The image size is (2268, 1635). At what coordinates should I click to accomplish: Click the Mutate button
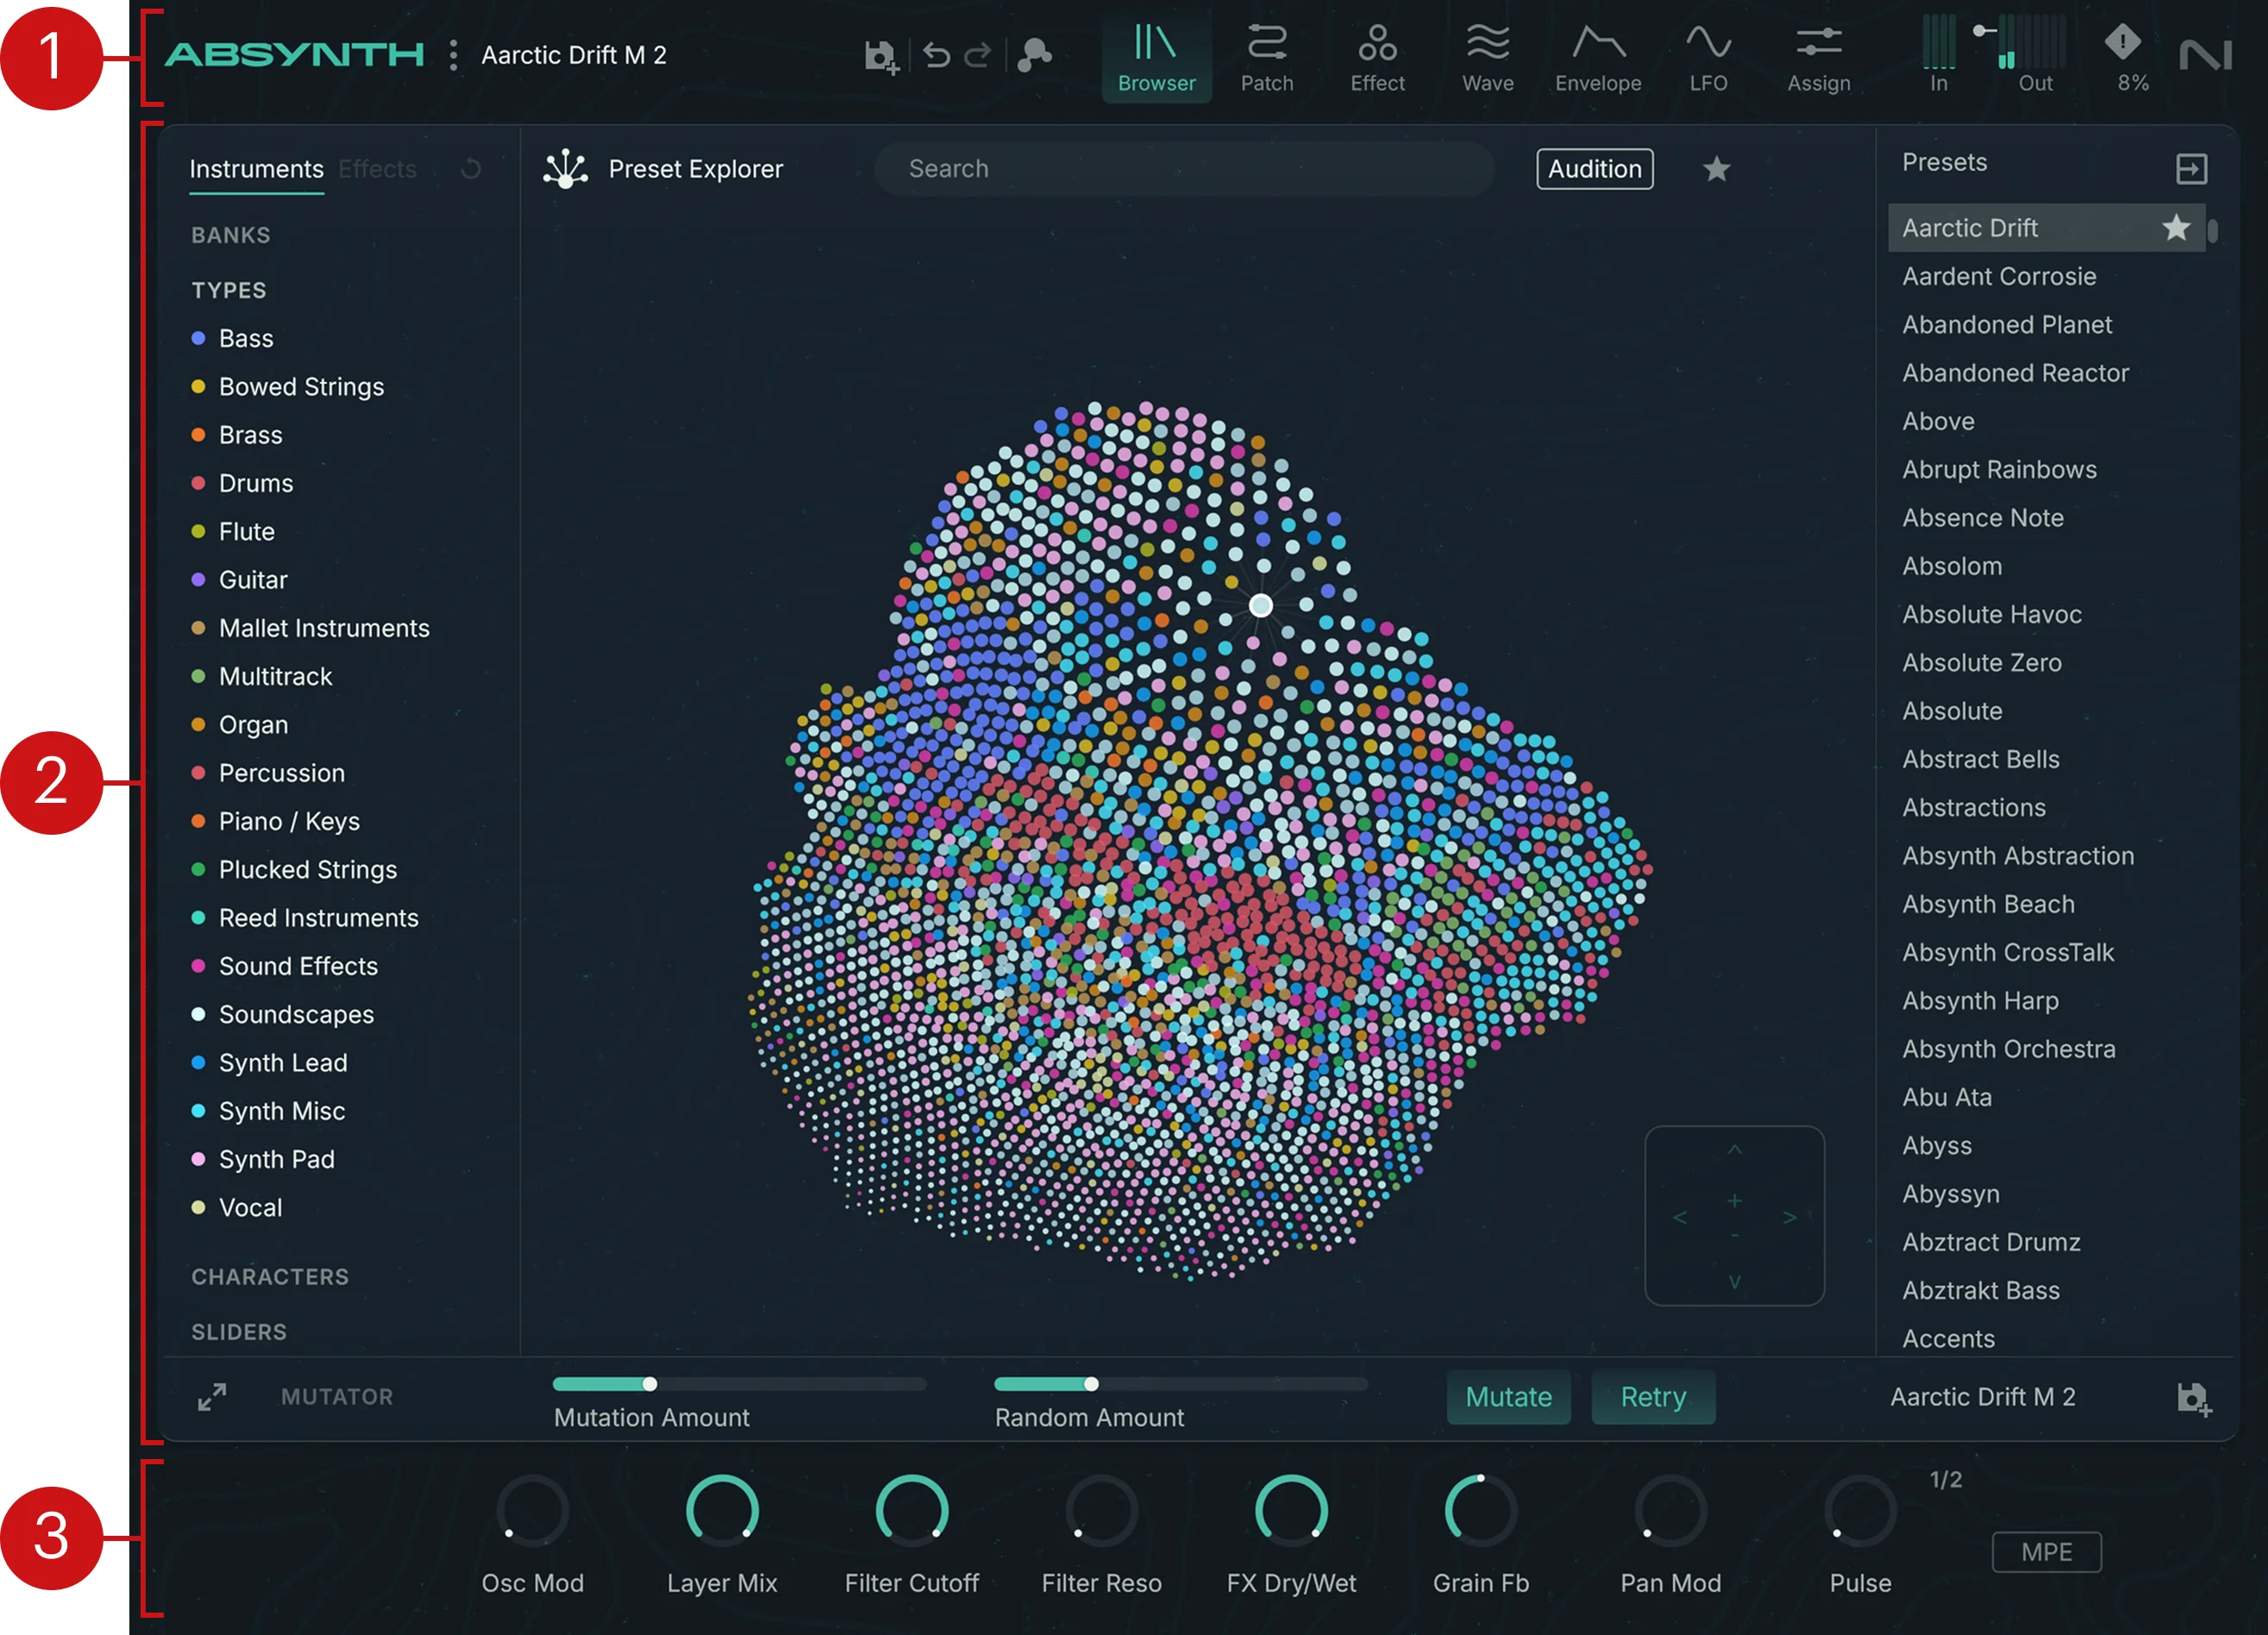[1508, 1396]
